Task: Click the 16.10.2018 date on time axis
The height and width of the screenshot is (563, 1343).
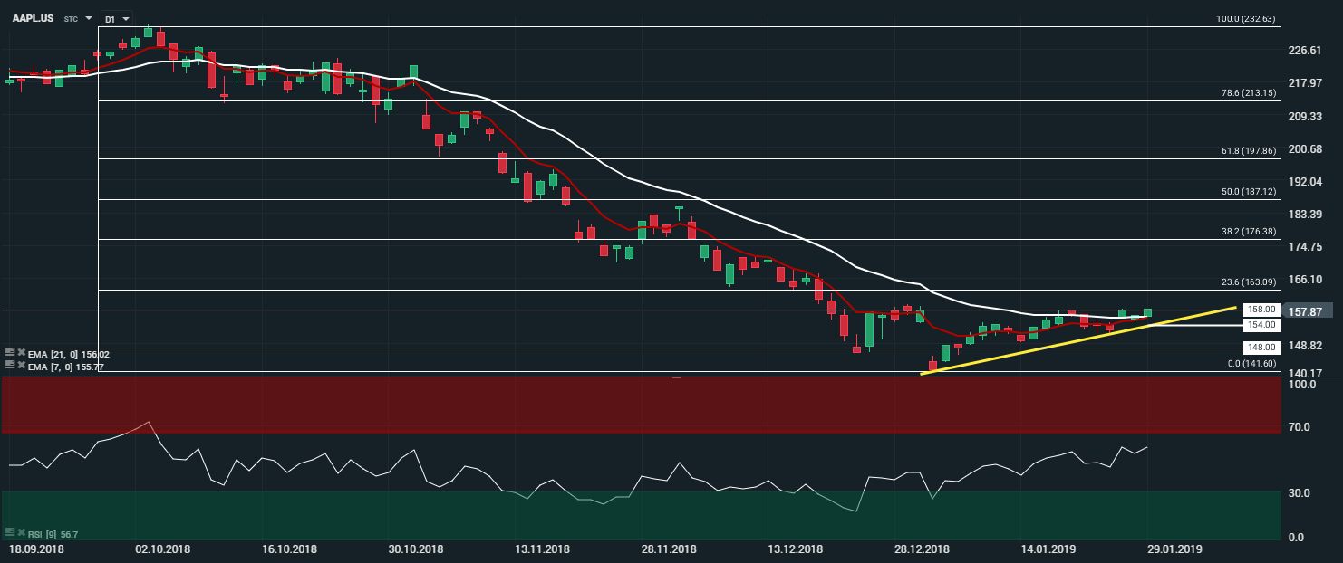Action: [x=288, y=549]
